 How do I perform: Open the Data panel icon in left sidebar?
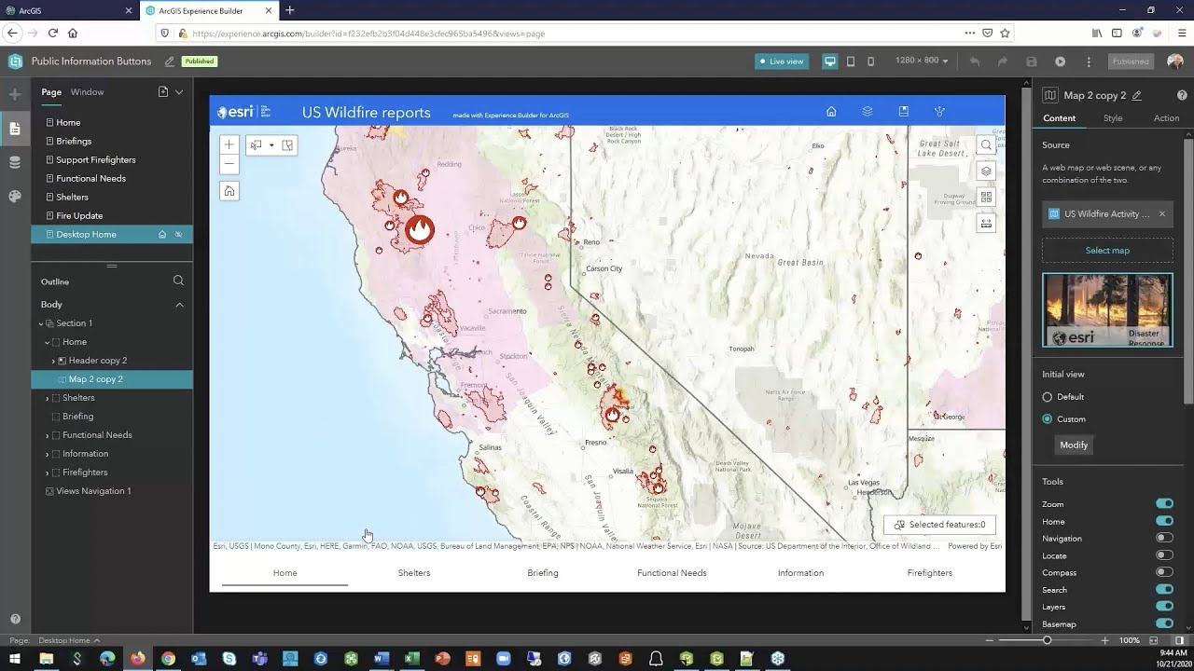point(15,162)
